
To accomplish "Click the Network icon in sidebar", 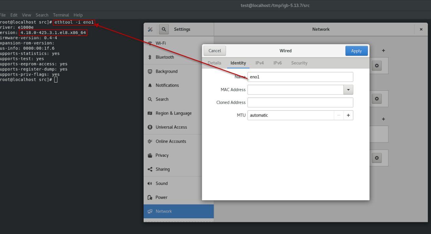I will [150, 211].
